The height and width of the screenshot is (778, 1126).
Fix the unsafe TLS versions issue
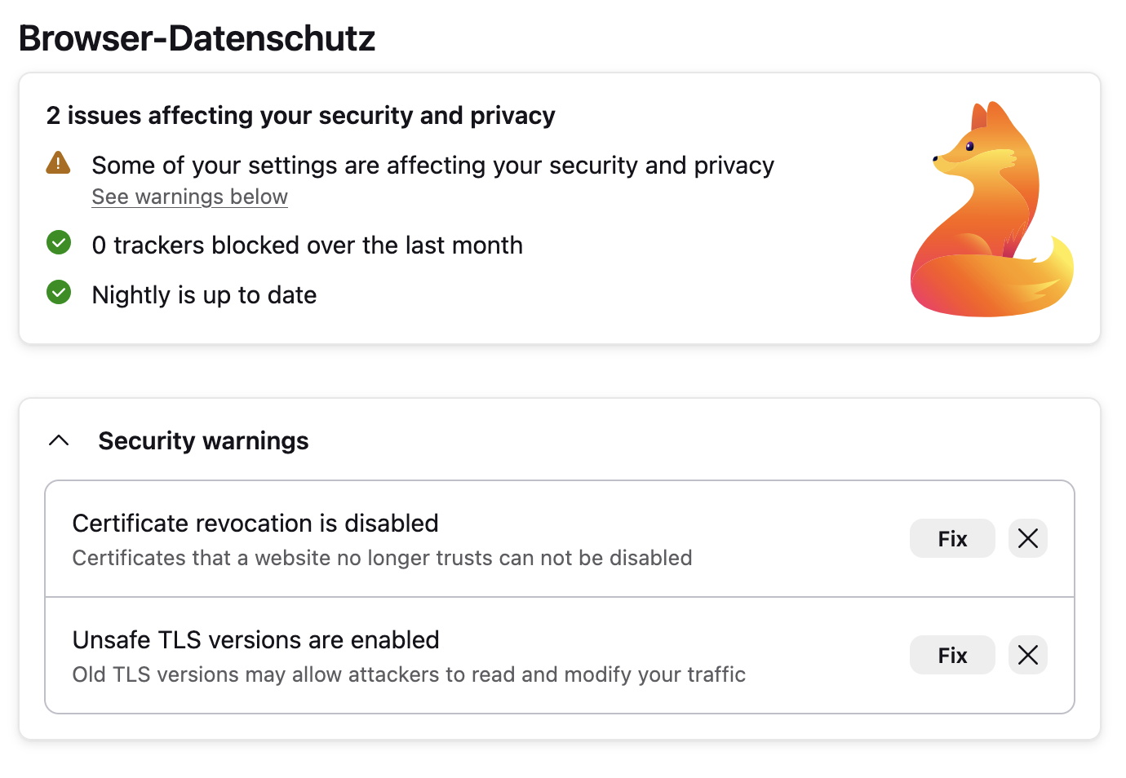point(951,655)
